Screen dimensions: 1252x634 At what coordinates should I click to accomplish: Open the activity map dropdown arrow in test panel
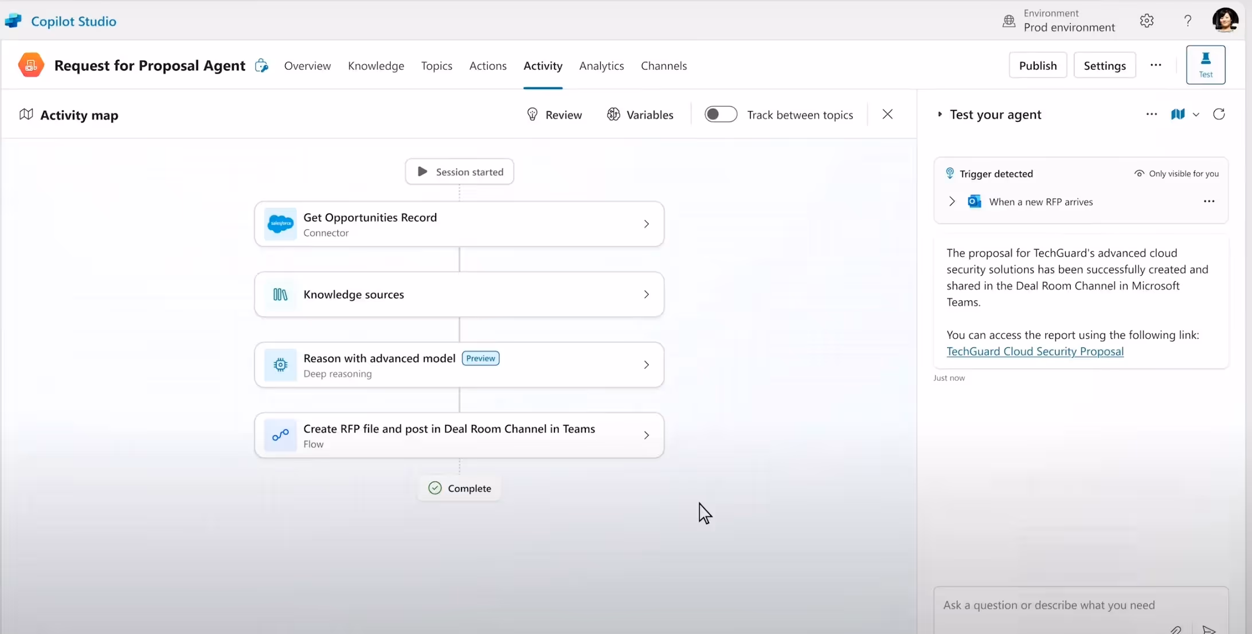[1196, 115]
